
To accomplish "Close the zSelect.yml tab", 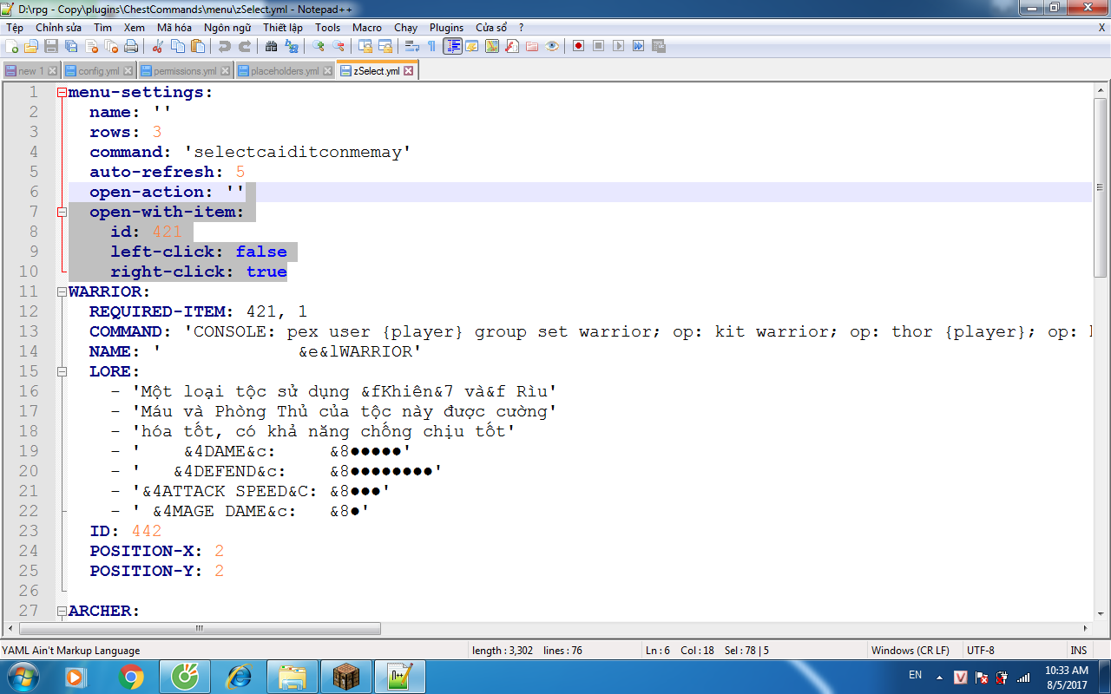I will pos(409,71).
